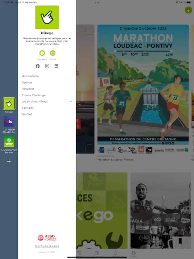This screenshot has width=194, height=259.
Task: Tap the three-dot multitasking indicator
Action: pyautogui.click(x=97, y=3)
